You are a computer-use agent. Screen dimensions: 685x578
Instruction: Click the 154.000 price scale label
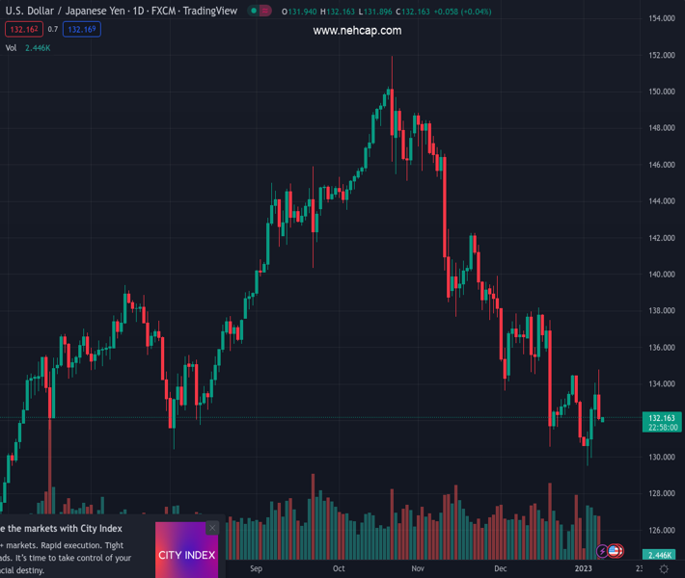(661, 19)
